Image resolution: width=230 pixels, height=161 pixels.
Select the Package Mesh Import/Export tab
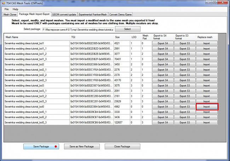34,14
